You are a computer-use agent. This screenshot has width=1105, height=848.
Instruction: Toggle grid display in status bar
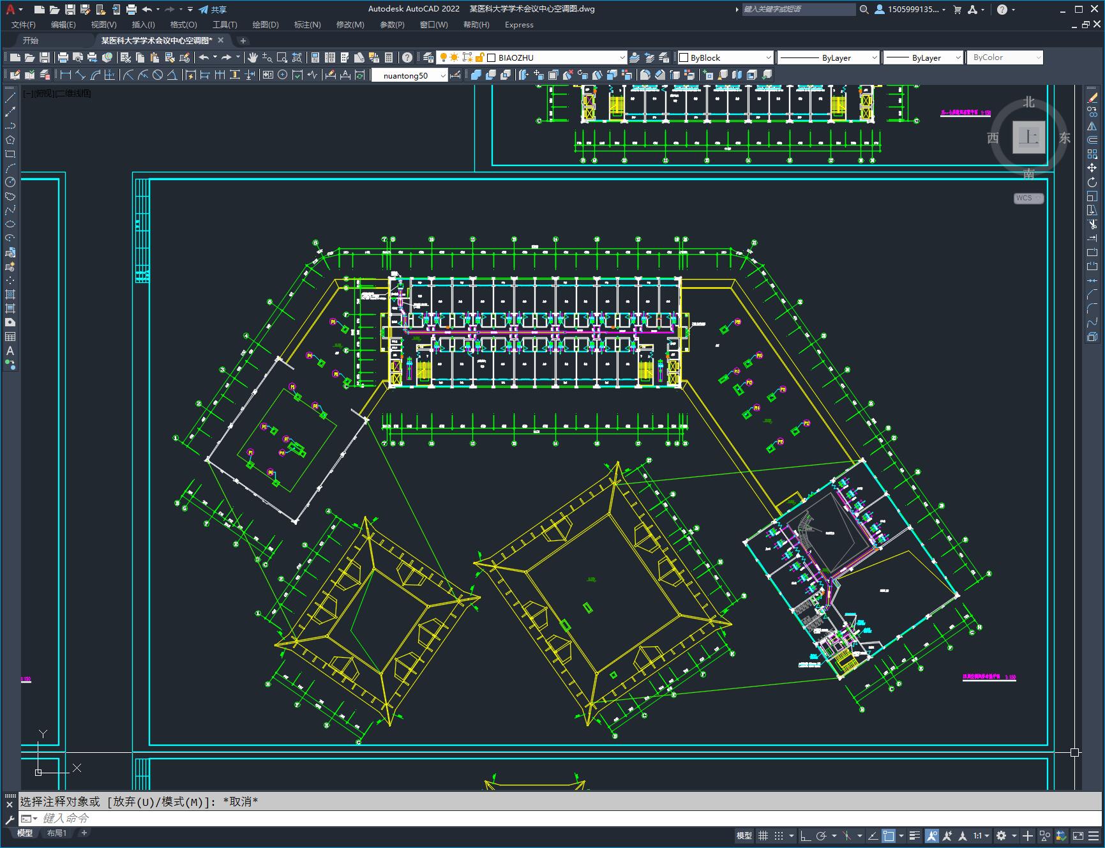point(763,835)
